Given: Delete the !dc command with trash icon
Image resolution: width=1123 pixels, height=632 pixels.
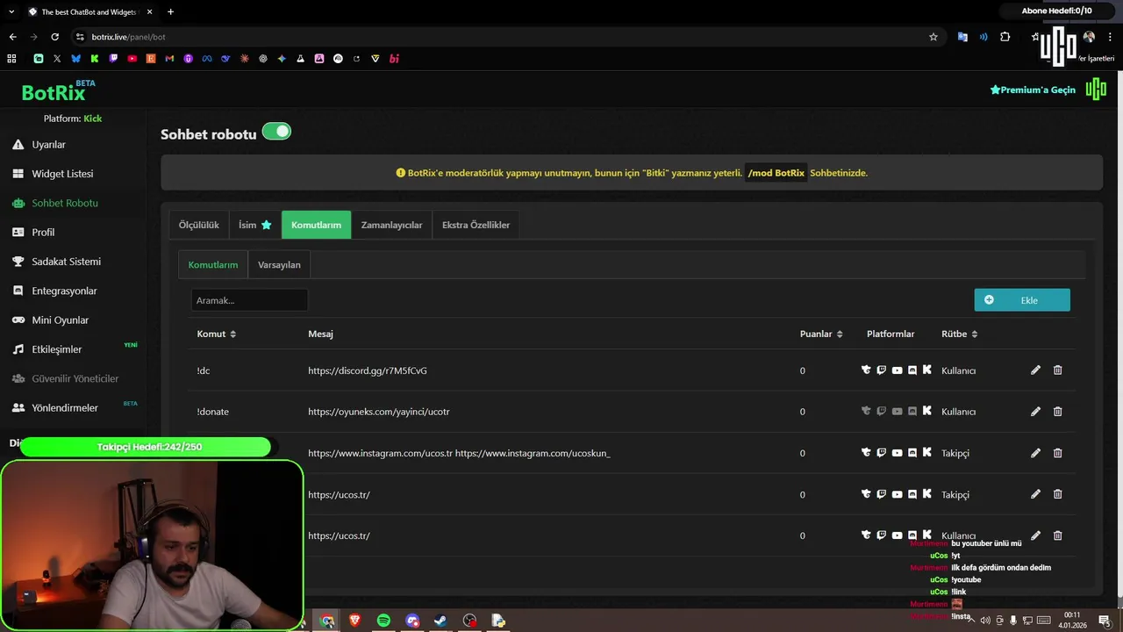Looking at the screenshot, I should click(1057, 370).
